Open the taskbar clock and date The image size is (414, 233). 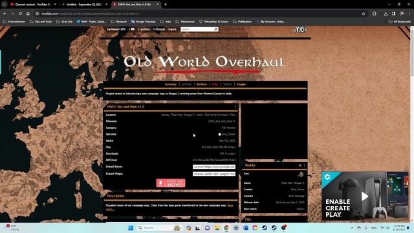(399, 228)
